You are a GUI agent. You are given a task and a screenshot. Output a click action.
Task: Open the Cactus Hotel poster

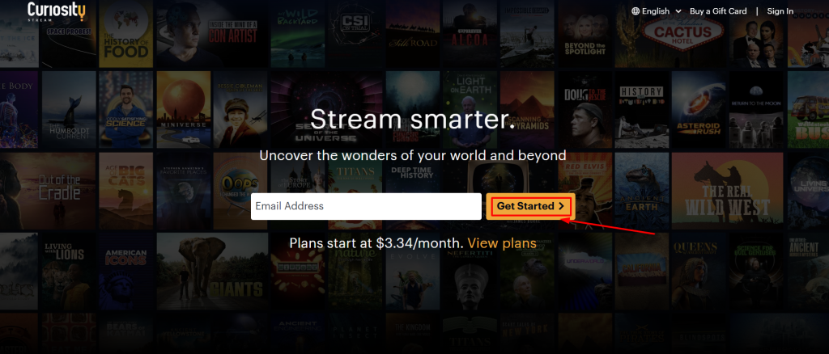670,34
